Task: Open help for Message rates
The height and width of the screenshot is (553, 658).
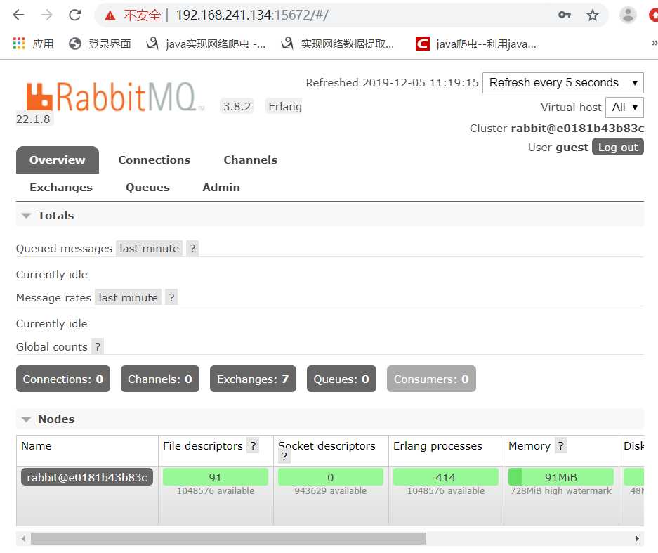Action: (x=171, y=298)
